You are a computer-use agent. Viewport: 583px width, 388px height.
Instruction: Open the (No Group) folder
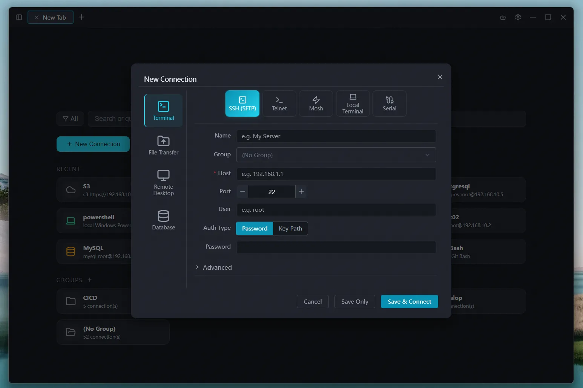tap(113, 332)
